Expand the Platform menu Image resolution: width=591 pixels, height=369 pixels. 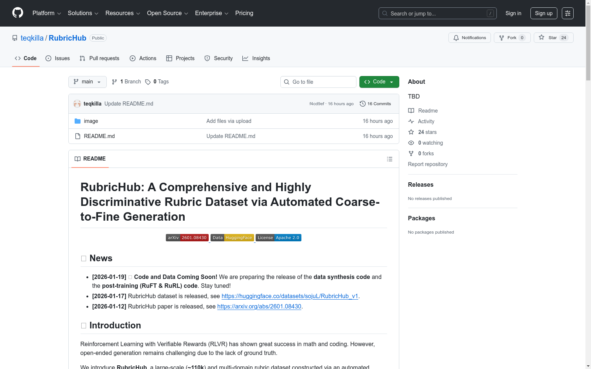tap(47, 13)
